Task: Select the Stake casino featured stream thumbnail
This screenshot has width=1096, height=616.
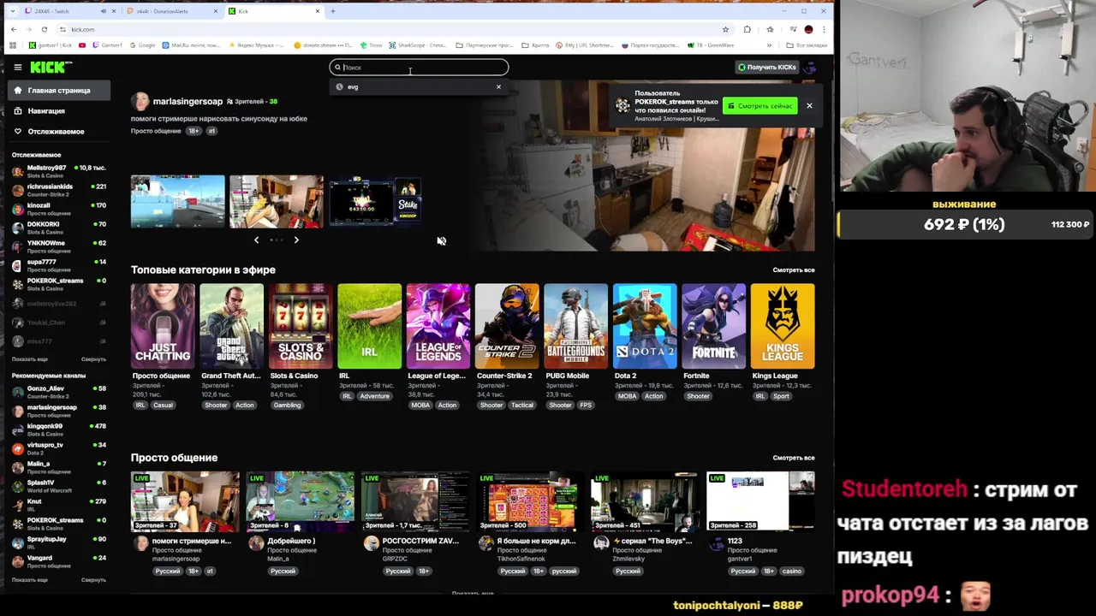Action: [x=375, y=202]
